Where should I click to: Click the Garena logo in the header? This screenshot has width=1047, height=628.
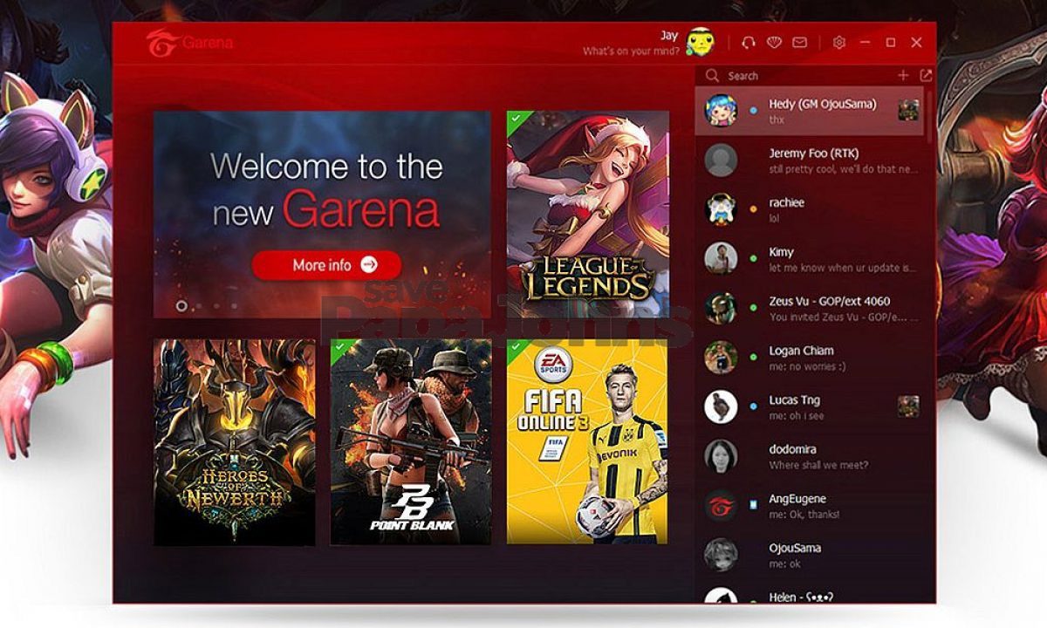[189, 42]
